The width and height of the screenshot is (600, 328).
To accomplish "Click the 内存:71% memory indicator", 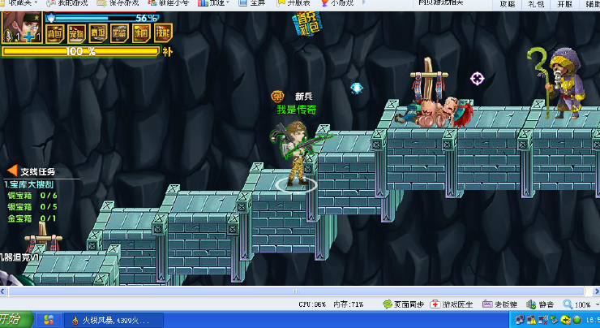I will click(348, 304).
